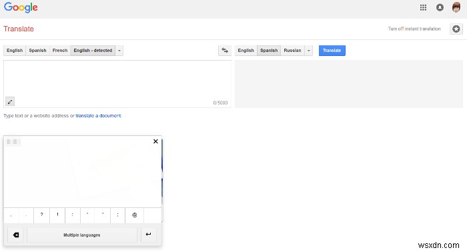Insert exclamation mark from handwriting panel
This screenshot has height=252, width=467.
(57, 215)
